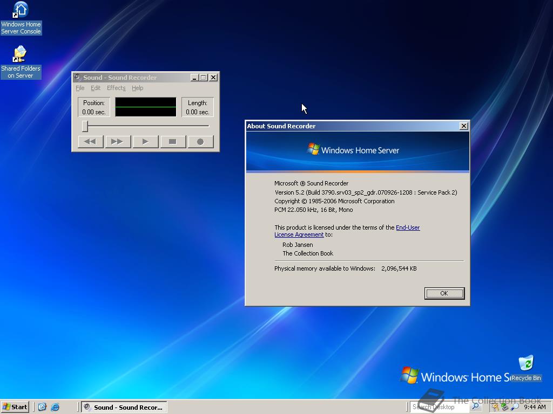Click the Search Desktop input field
Screen dimensions: 553x414
[x=440, y=407]
